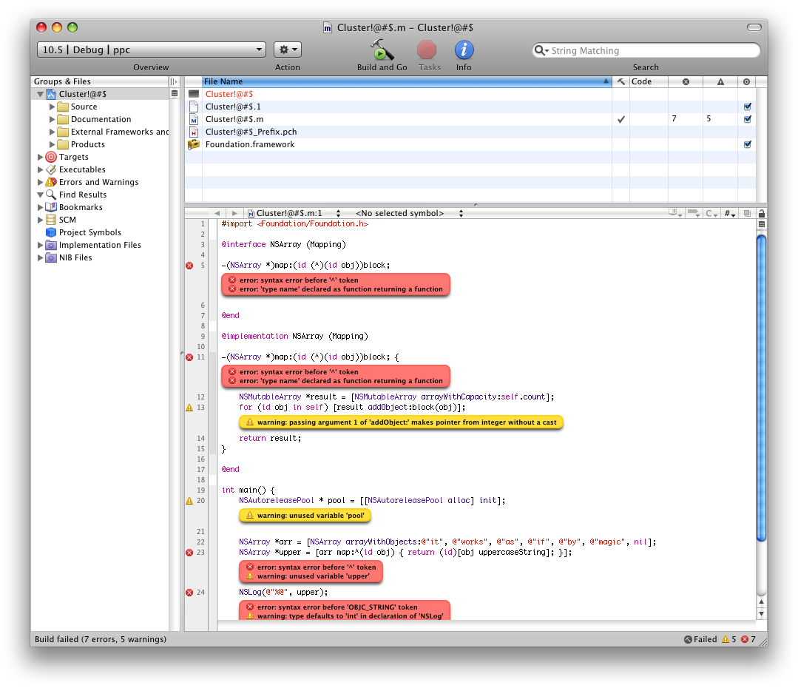This screenshot has height=688, width=798.
Task: Select Cluster!@#$_Prefix.pch in file list
Action: (251, 132)
